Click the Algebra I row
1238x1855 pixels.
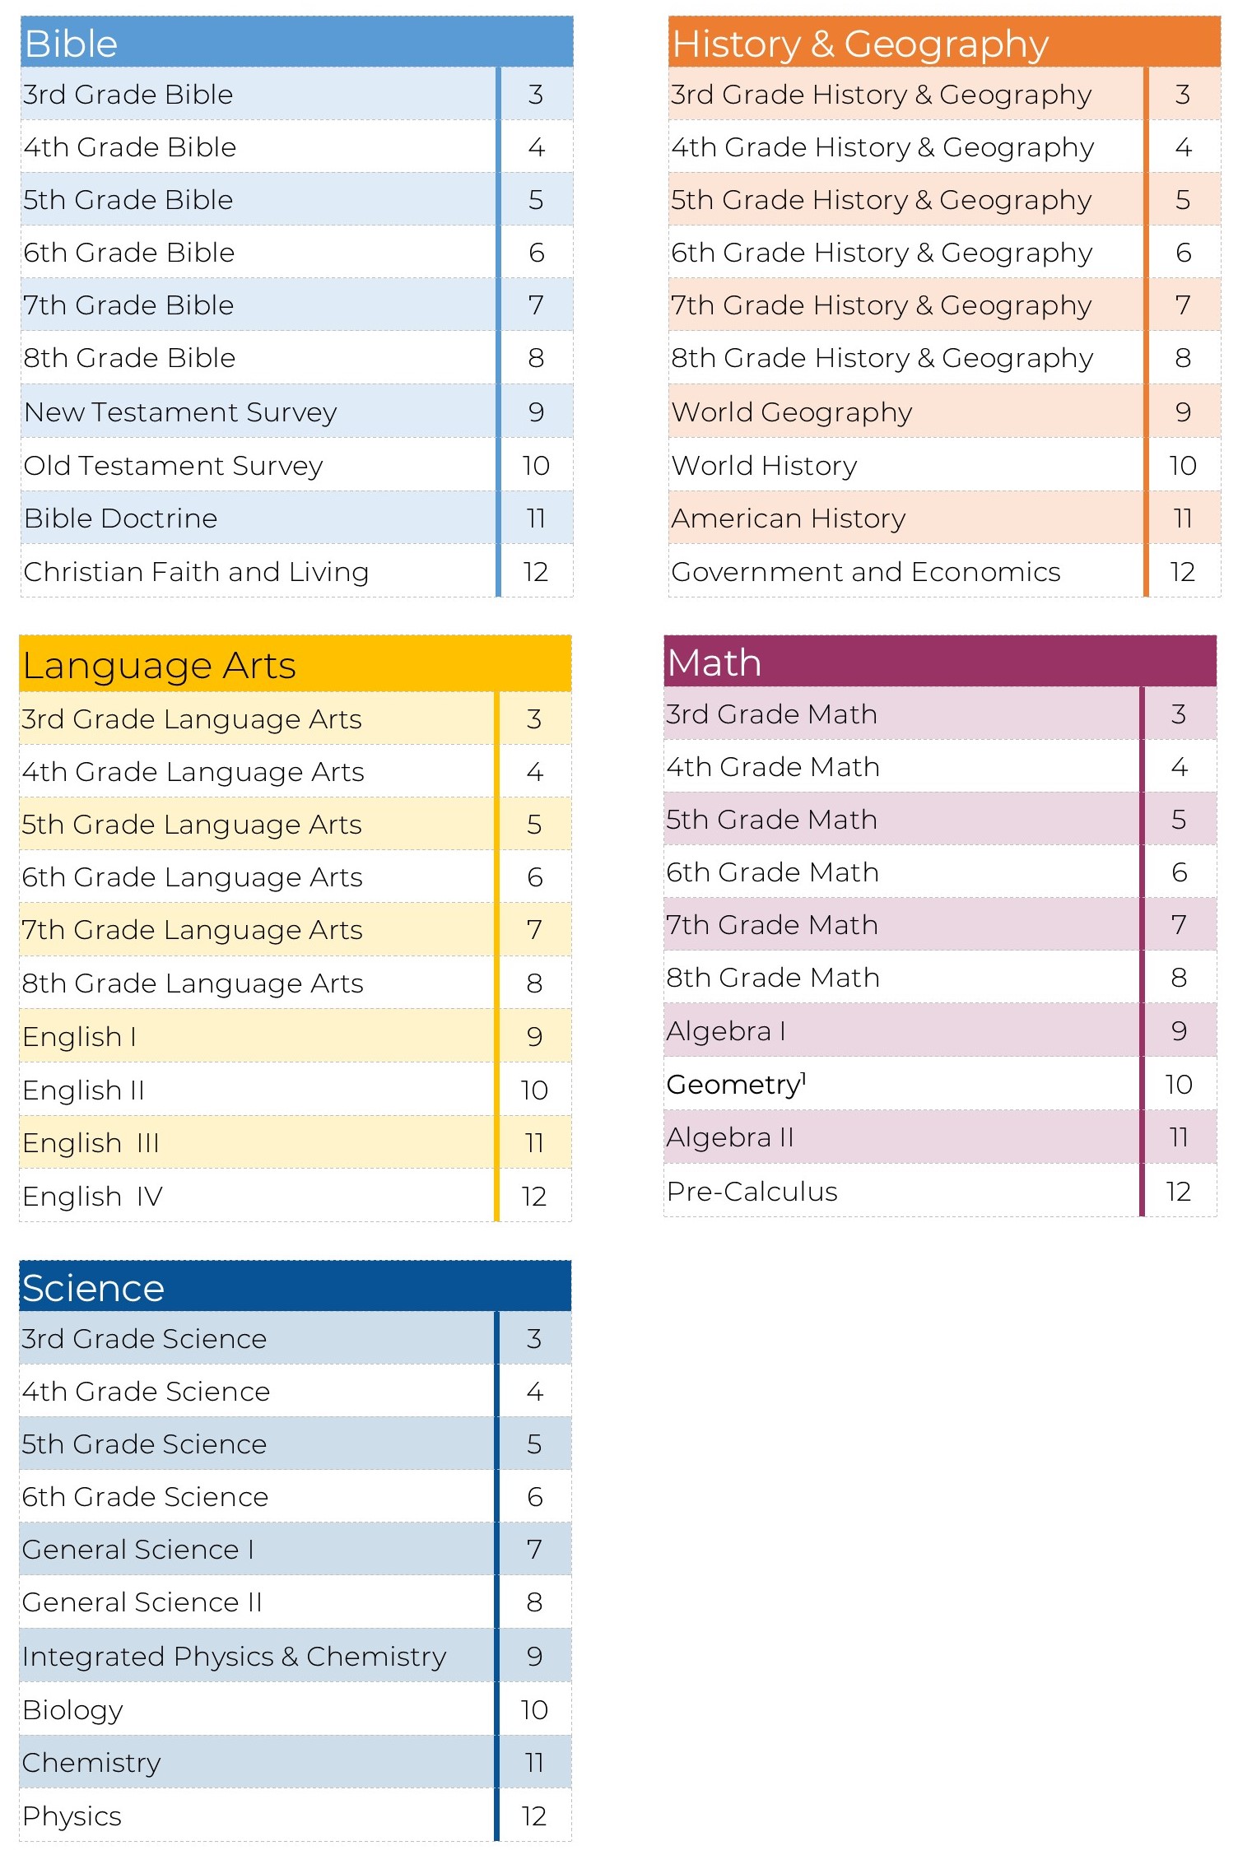tap(726, 1030)
